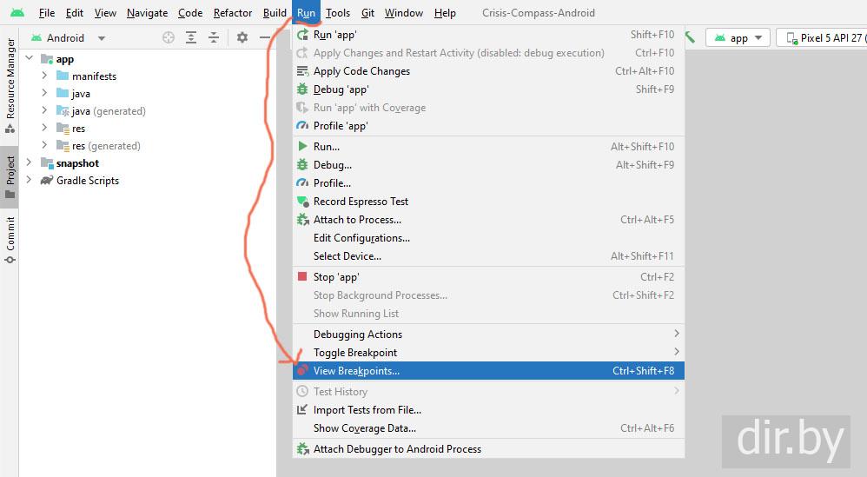Open the File menu
The image size is (867, 477).
(47, 13)
